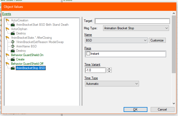
Task: Click the clapperboard icon next to Destroy under AnimBracketState
Action: pos(13,51)
